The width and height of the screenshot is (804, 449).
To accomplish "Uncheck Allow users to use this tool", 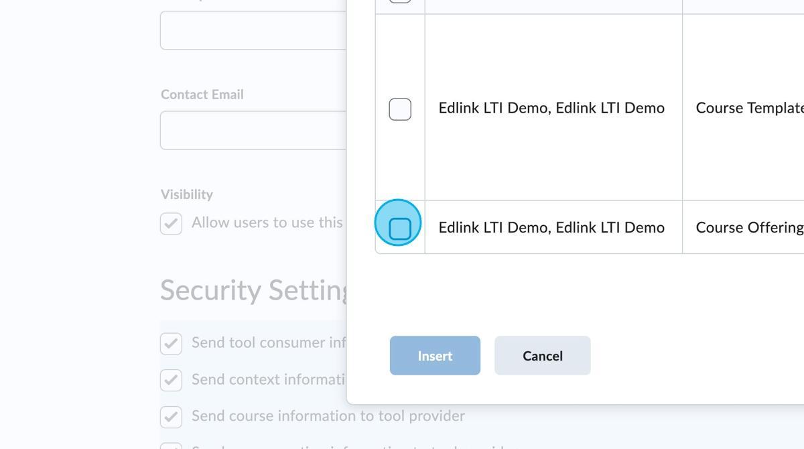I will tap(171, 223).
